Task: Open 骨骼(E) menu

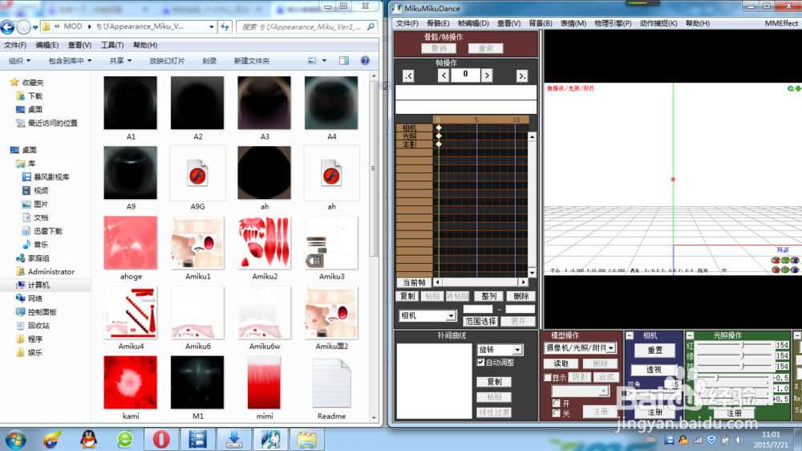Action: click(438, 23)
